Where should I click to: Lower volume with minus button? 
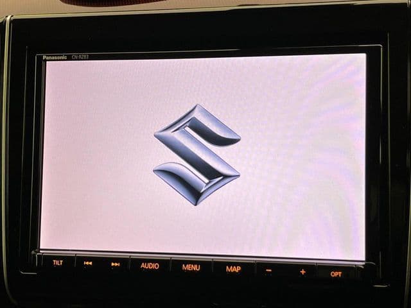[268, 270]
